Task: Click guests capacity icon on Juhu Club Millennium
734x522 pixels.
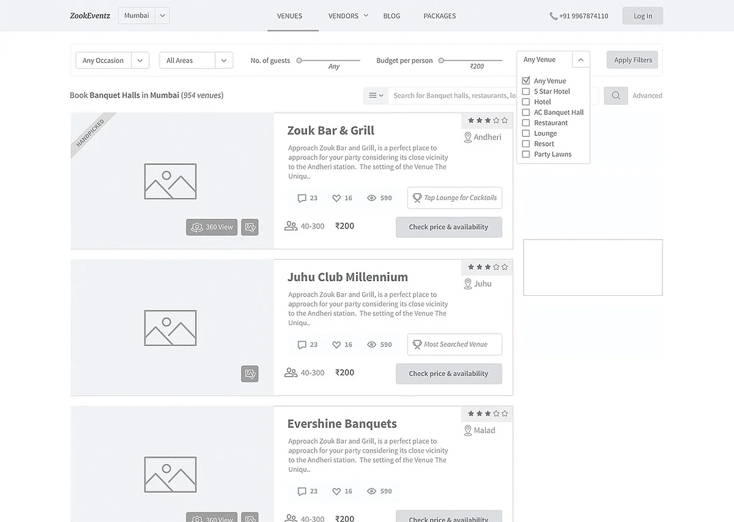Action: [291, 373]
